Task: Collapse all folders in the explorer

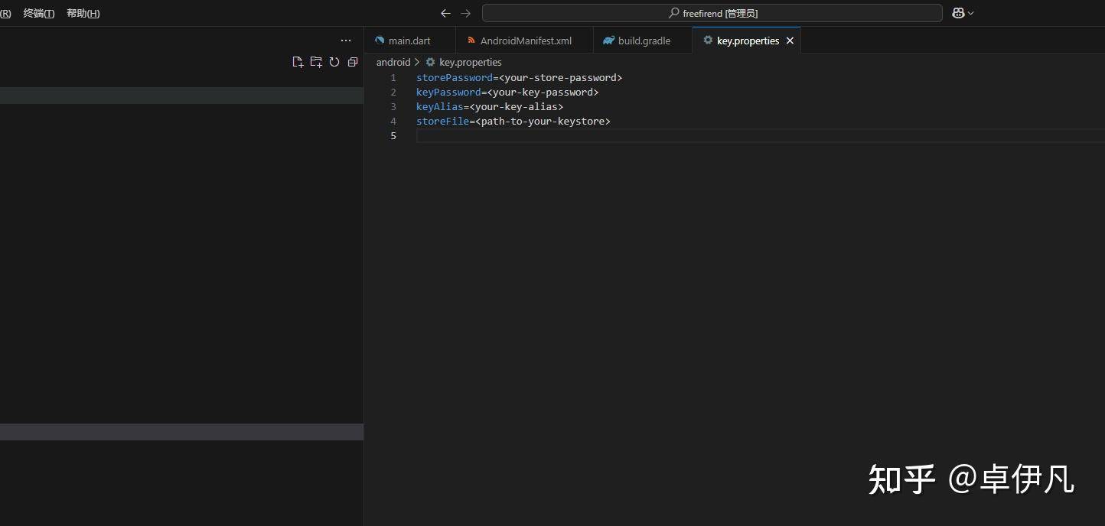Action: click(x=353, y=62)
